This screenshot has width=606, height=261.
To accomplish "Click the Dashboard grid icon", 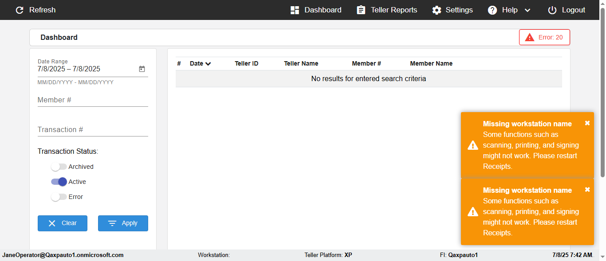I will [x=295, y=10].
